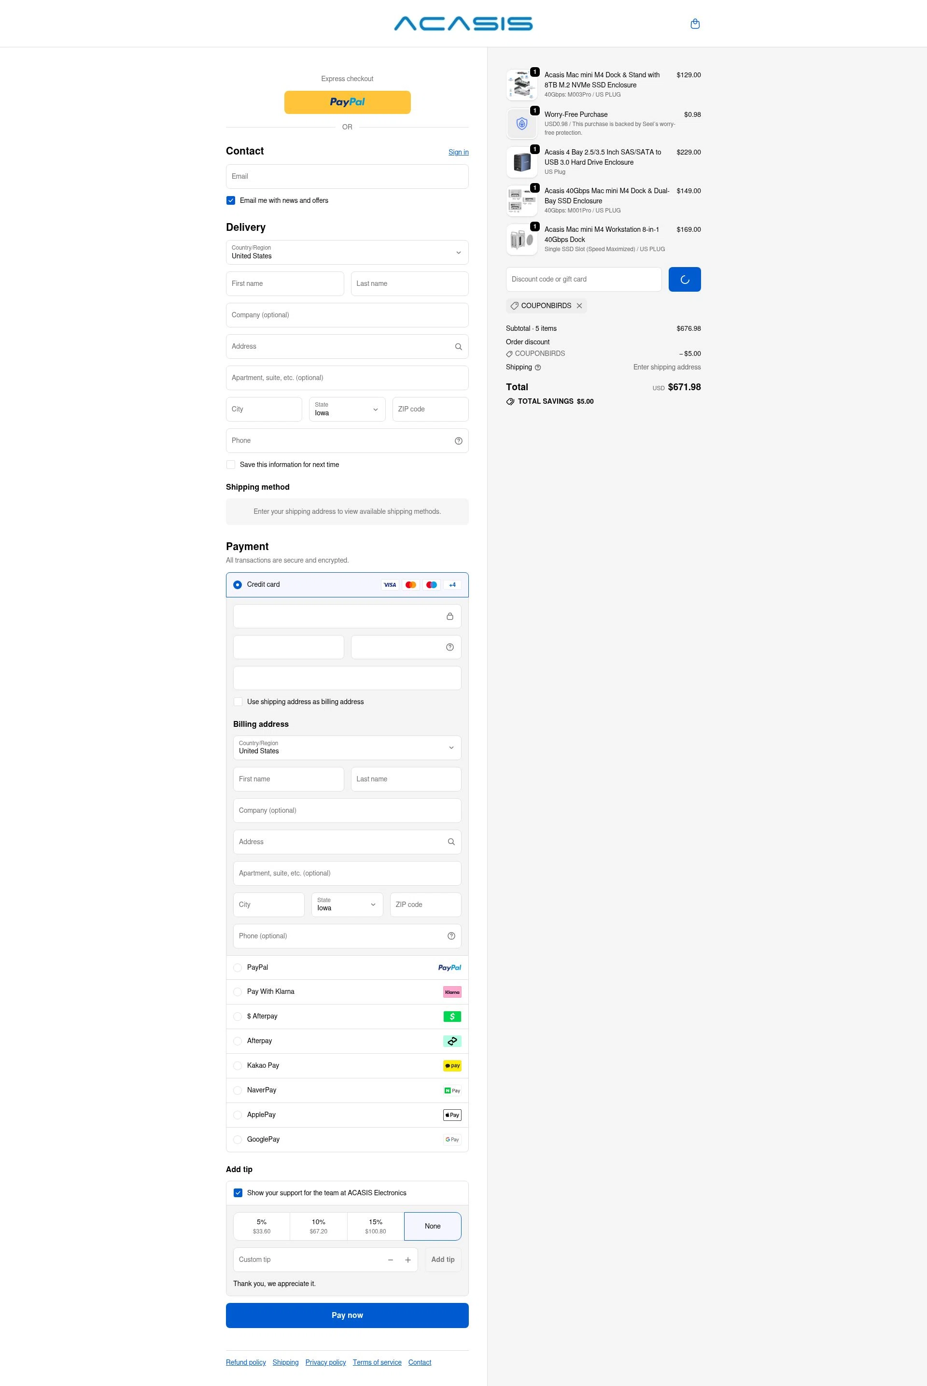927x1386 pixels.
Task: Enable Save this information for next time
Action: 231,464
